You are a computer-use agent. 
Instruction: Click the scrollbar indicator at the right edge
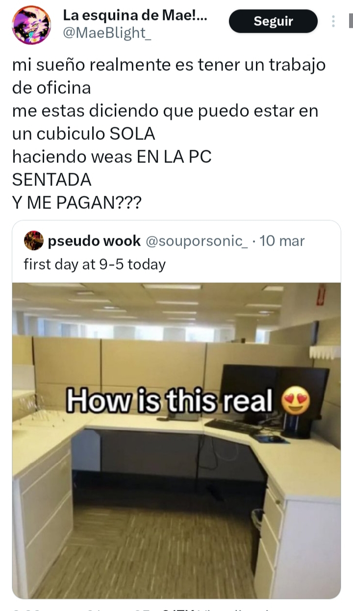pyautogui.click(x=350, y=21)
